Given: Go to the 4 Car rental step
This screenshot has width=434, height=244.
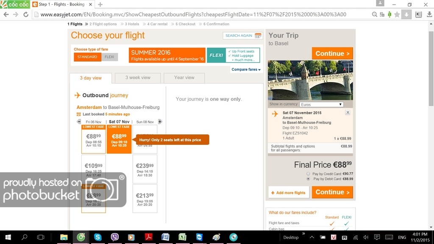Looking at the screenshot, I should point(157,24).
